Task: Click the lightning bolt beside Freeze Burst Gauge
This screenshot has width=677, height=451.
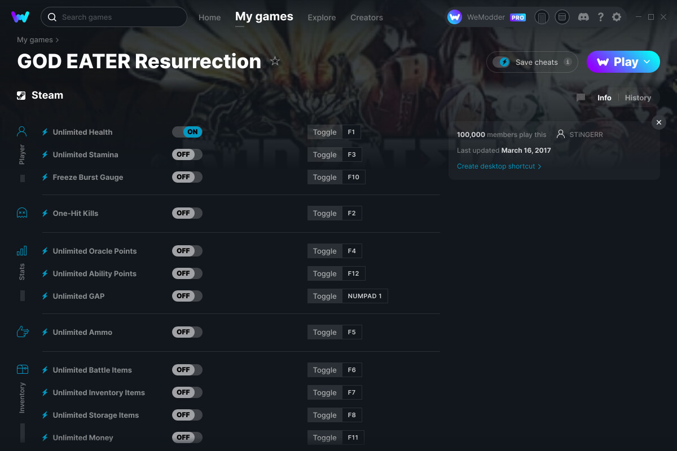Action: click(45, 177)
